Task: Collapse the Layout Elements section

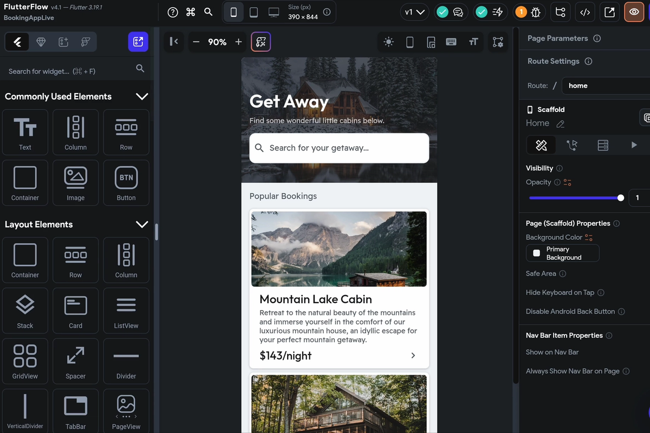Action: pos(142,224)
